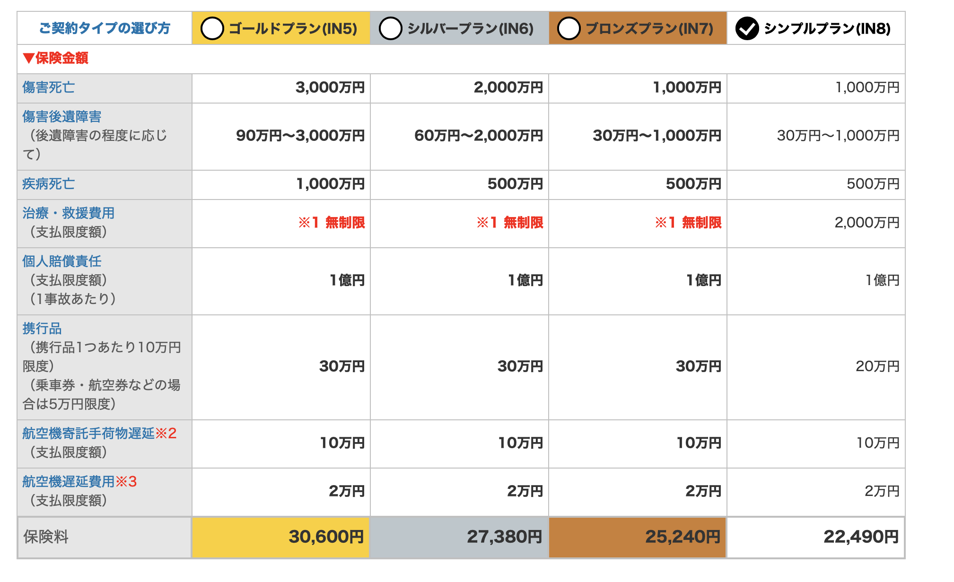Click the 2,000万円 treatment limit cell
The height and width of the screenshot is (582, 954).
pos(866,223)
